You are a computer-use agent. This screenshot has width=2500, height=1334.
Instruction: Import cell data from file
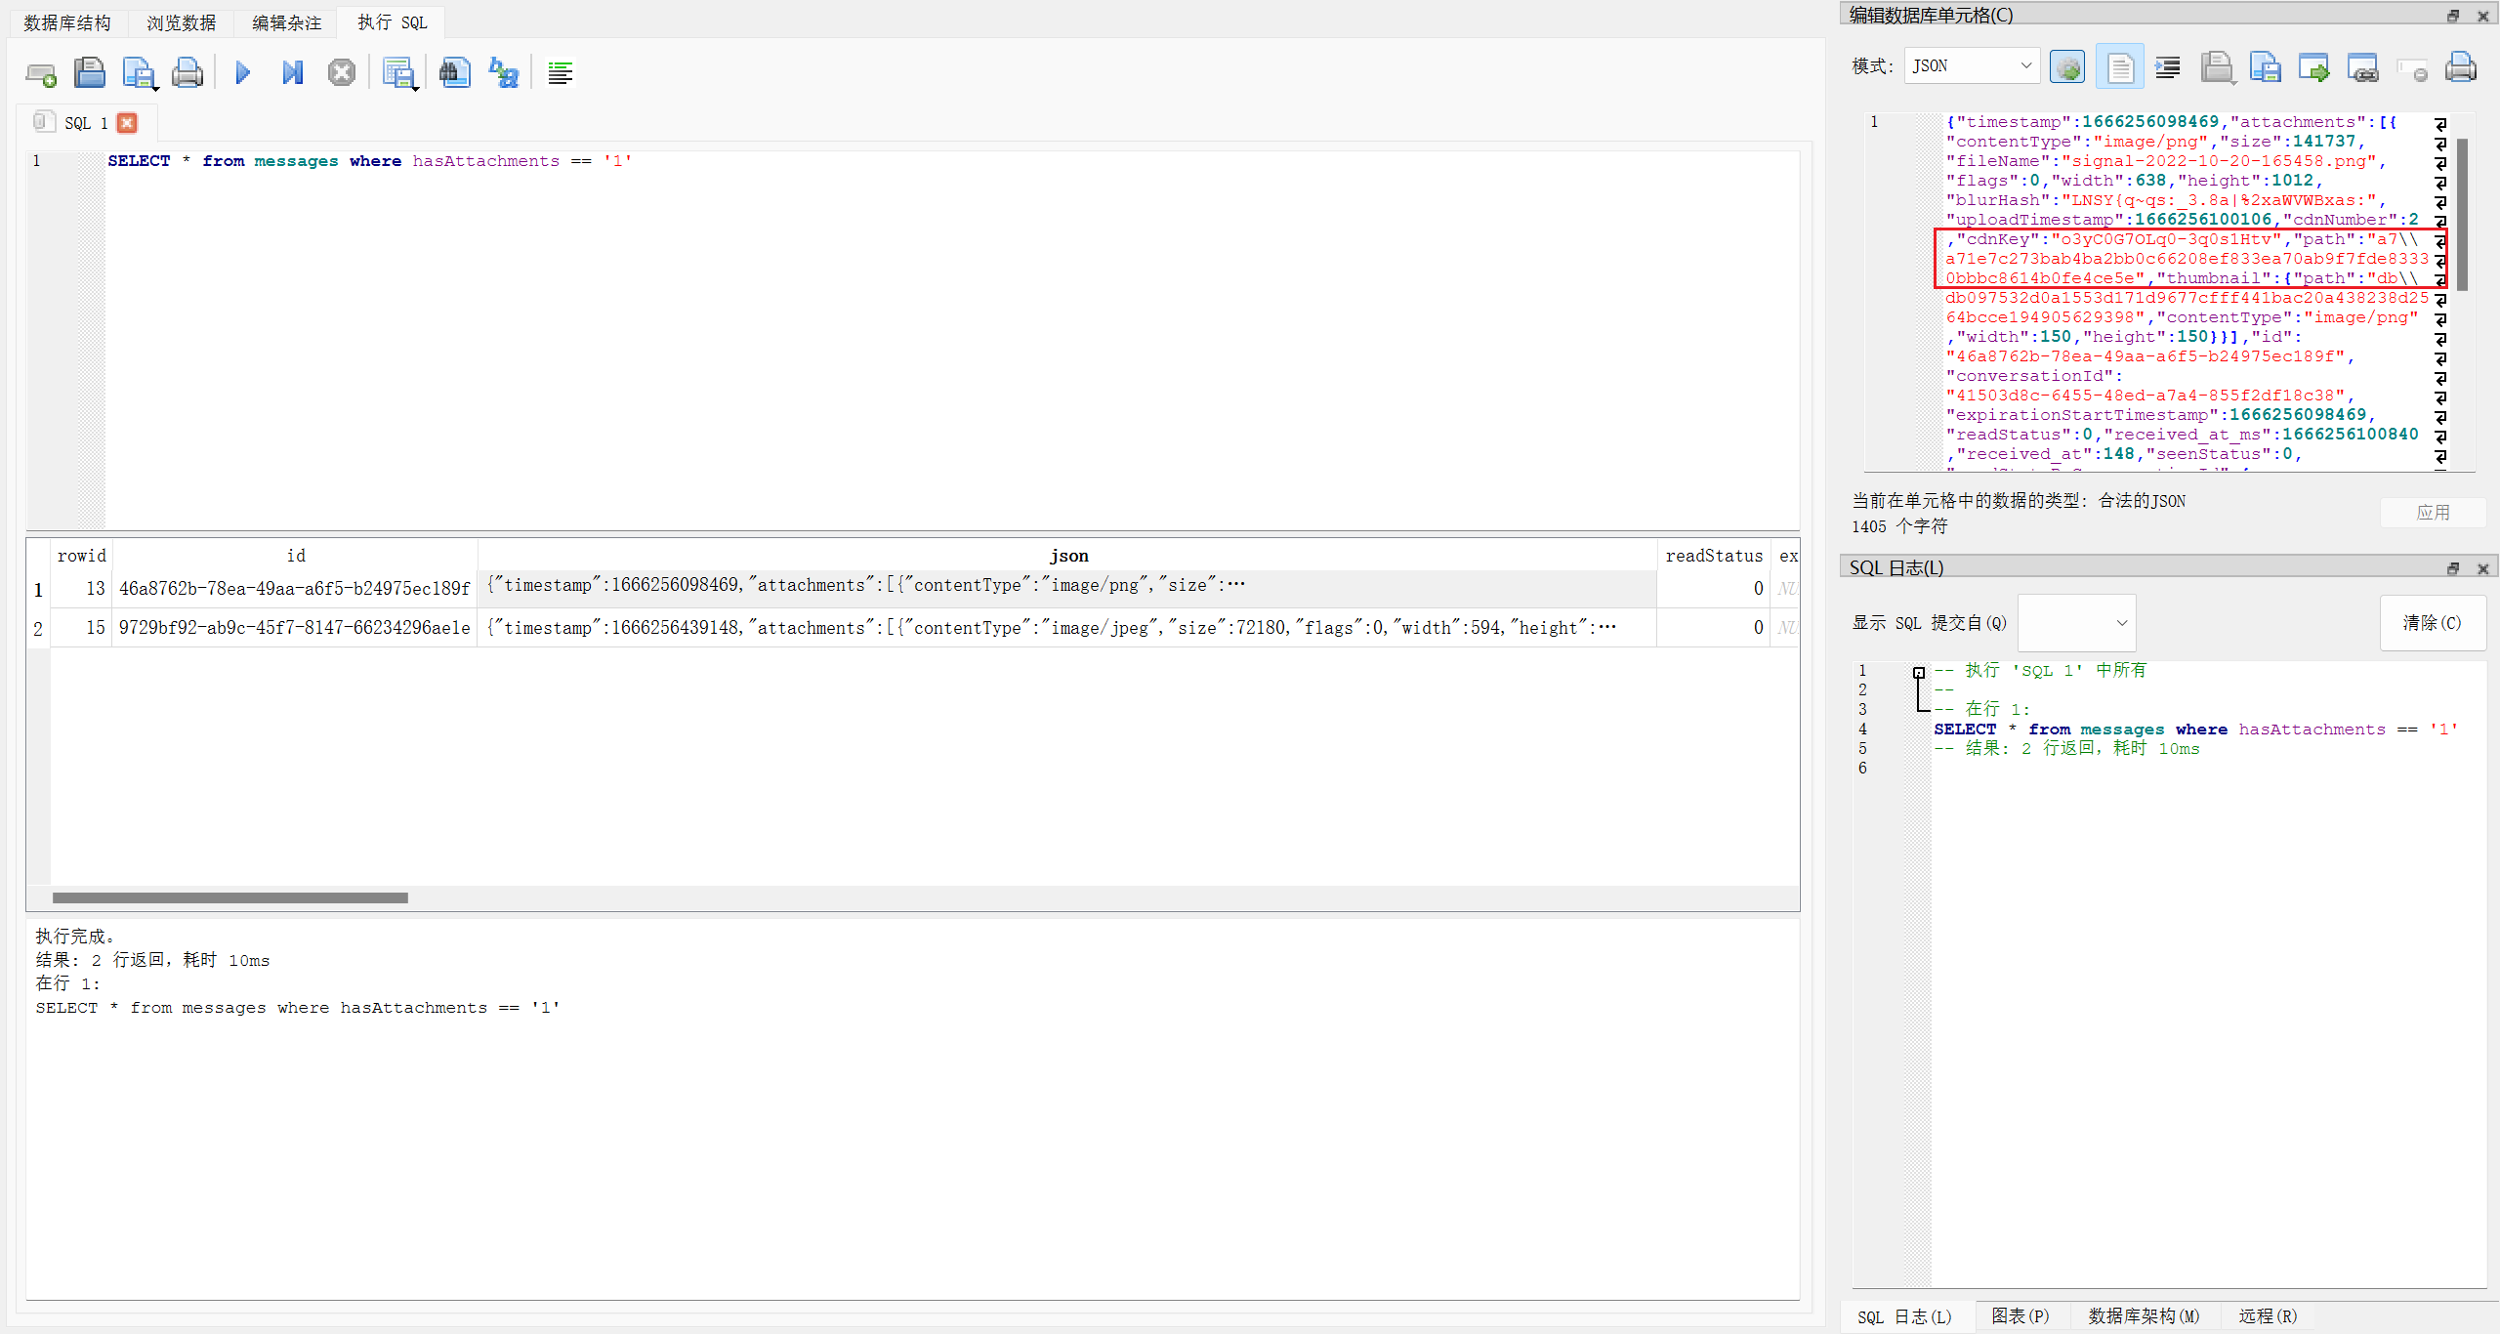coord(2217,67)
